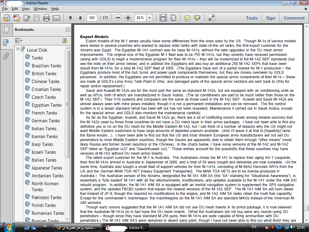This screenshot has width=309, height=232.
Task: Open the Indian Tanks bookmark
Action: (x=44, y=129)
